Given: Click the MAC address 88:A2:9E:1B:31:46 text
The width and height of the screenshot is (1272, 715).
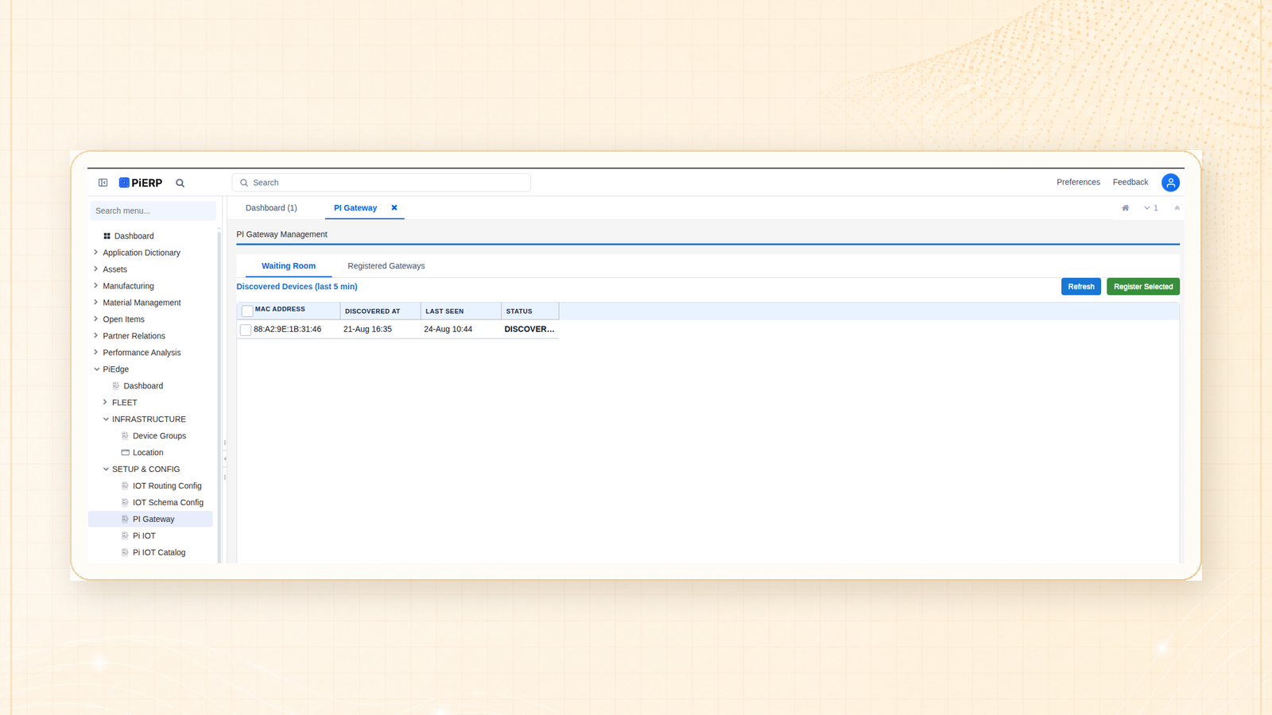Looking at the screenshot, I should 288,330.
